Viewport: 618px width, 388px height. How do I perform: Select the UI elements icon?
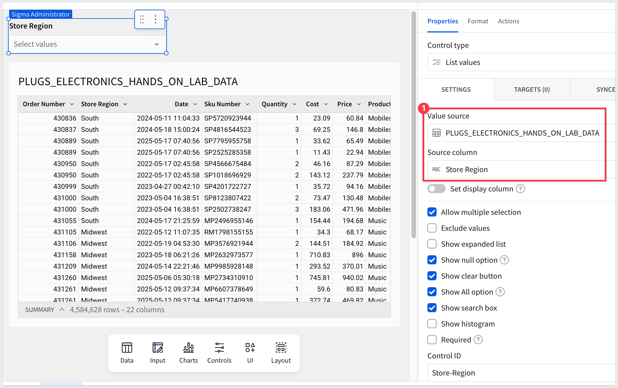point(250,348)
